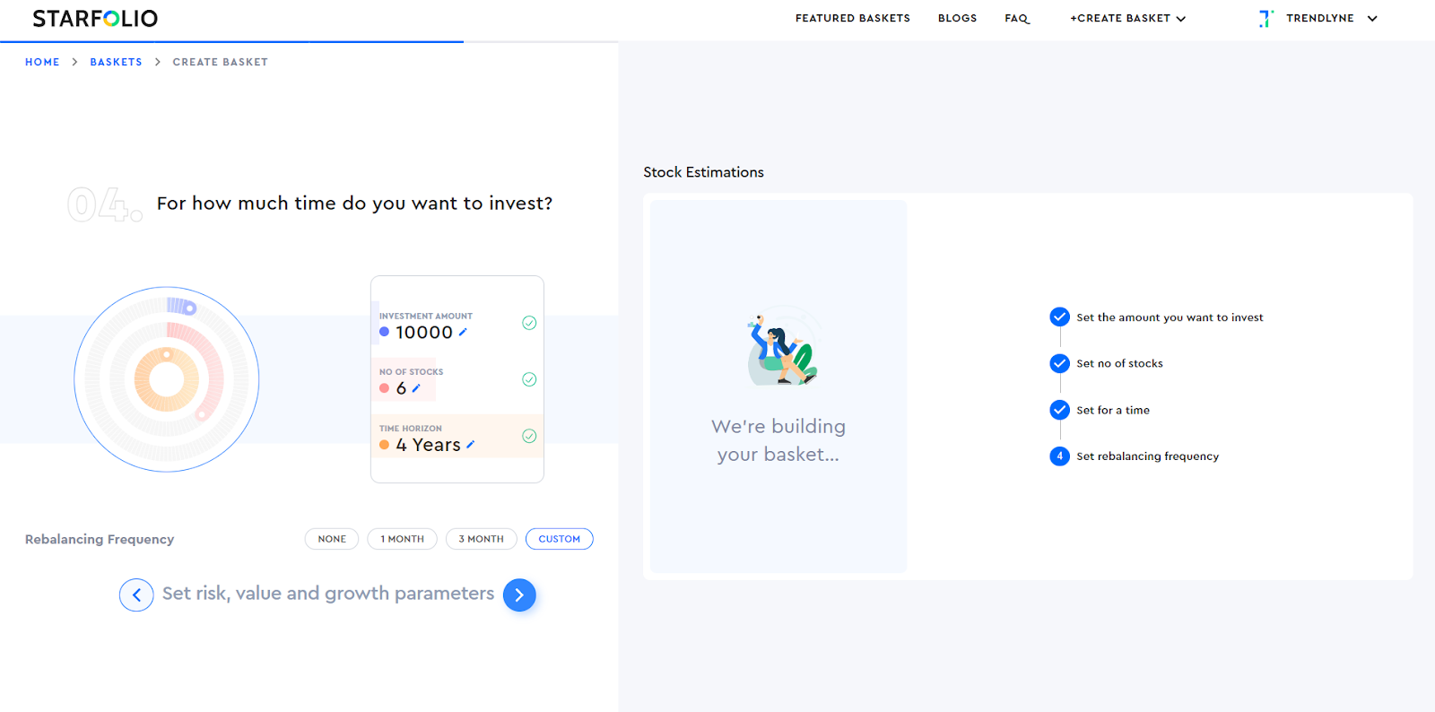
Task: Edit time horizon with pencil icon
Action: pos(470,445)
